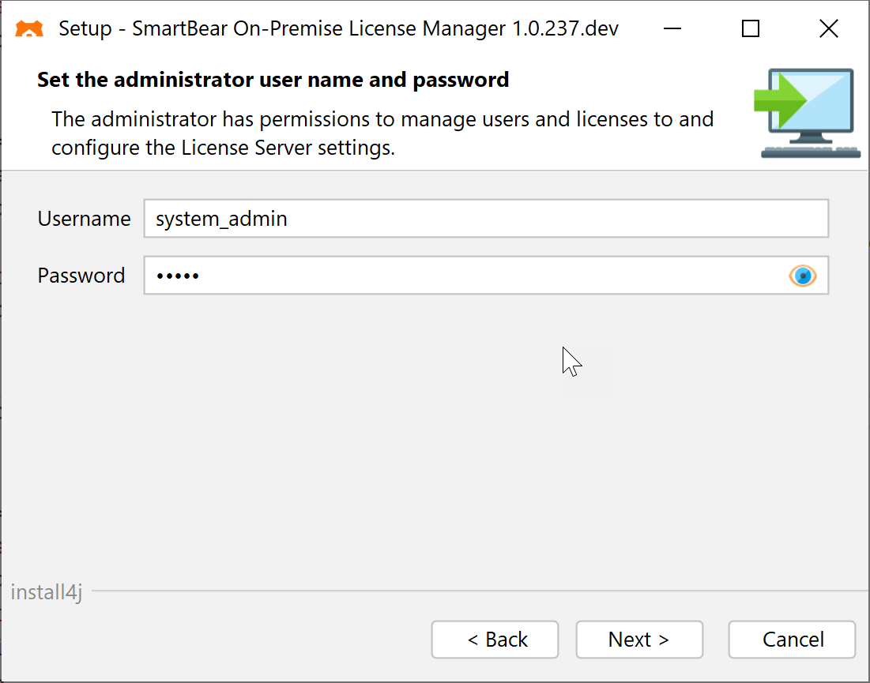The image size is (870, 683).
Task: Click Cancel to abort the setup
Action: 791,640
